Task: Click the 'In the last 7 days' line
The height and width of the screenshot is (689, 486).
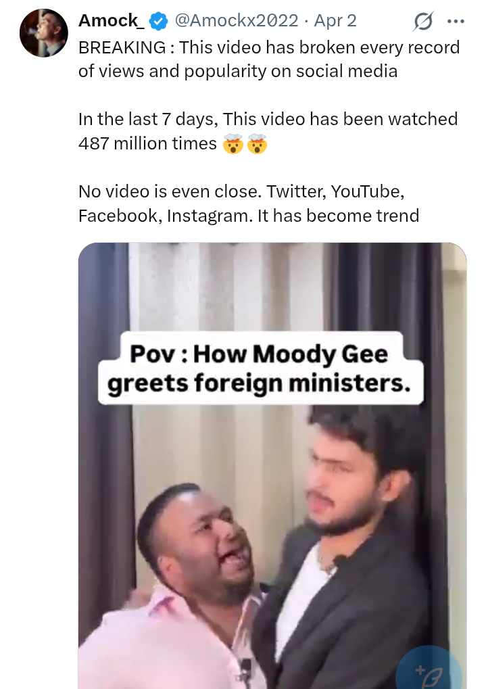Action: [x=149, y=120]
